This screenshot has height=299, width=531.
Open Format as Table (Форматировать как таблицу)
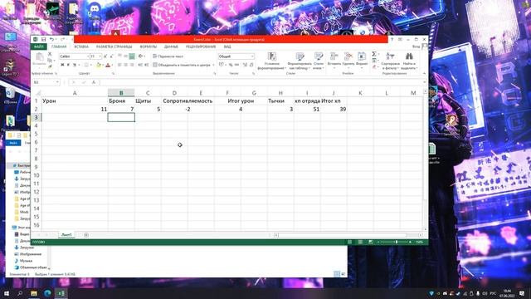300,61
